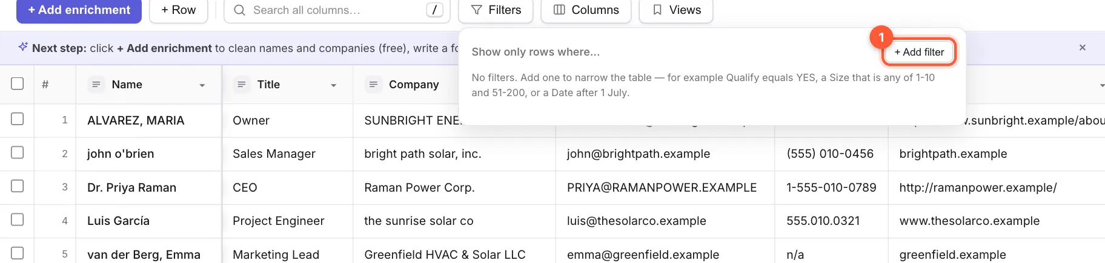This screenshot has width=1105, height=263.
Task: Click the Sales Manager title cell
Action: [x=287, y=154]
